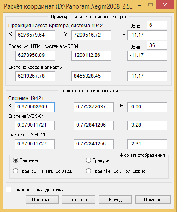Click the Система координат карты label
The height and width of the screenshot is (212, 185).
(x=35, y=67)
